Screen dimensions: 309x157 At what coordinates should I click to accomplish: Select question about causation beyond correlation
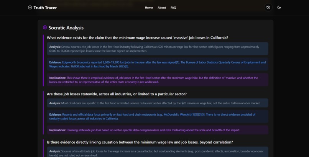[140, 142]
